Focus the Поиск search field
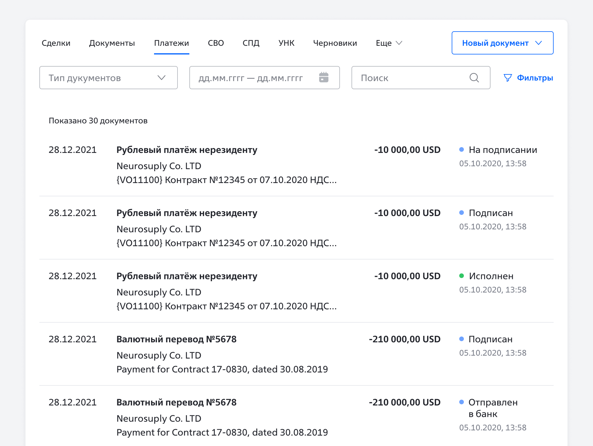Viewport: 593px width, 446px height. coord(411,78)
